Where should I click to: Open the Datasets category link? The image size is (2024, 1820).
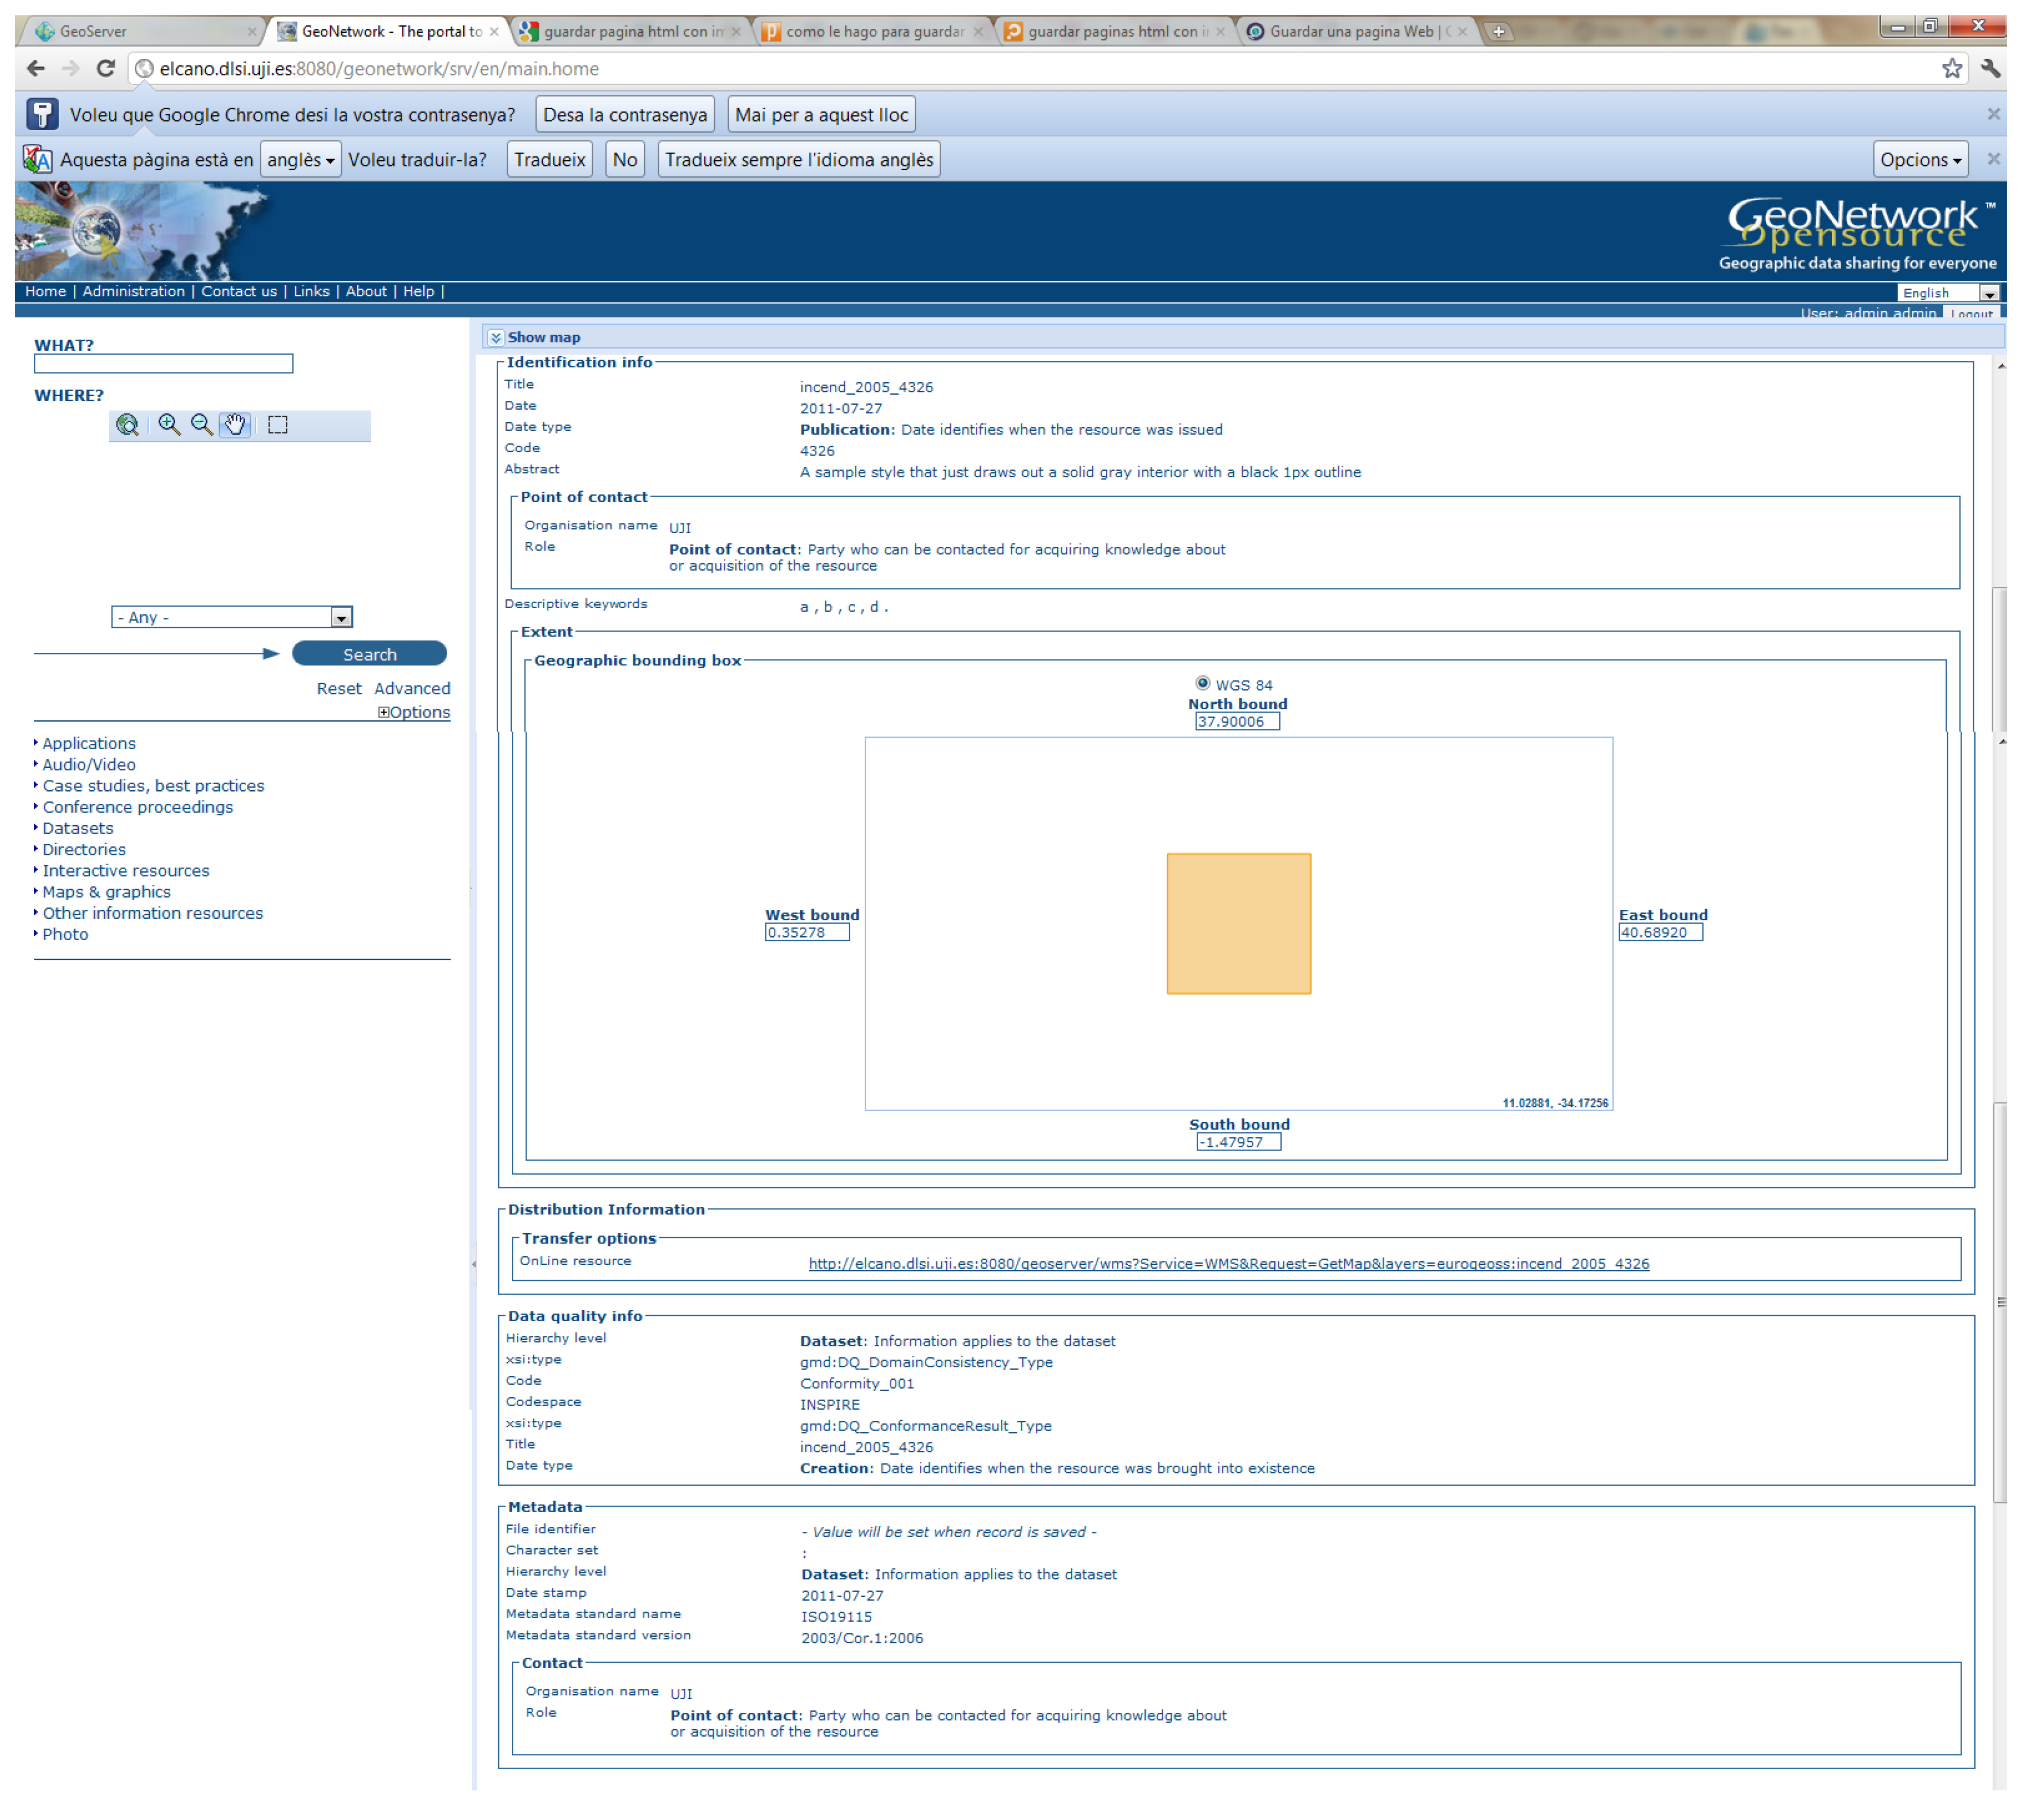point(78,828)
